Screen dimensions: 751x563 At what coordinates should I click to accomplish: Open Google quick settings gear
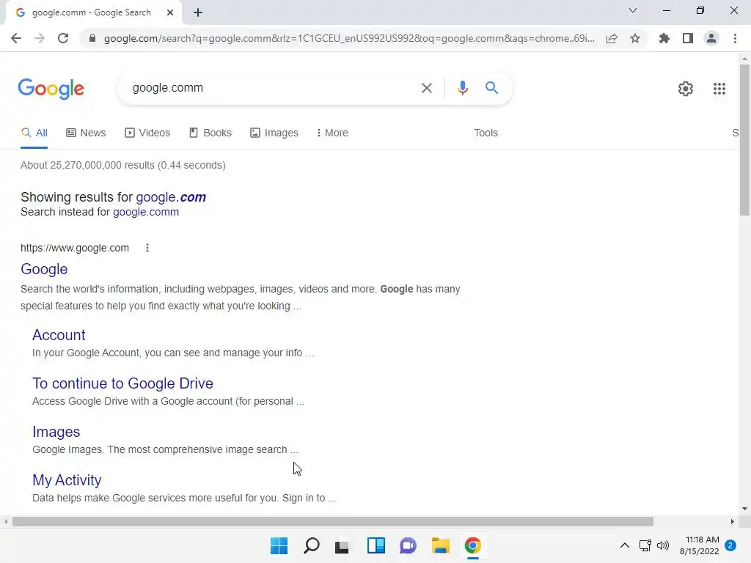[x=686, y=89]
